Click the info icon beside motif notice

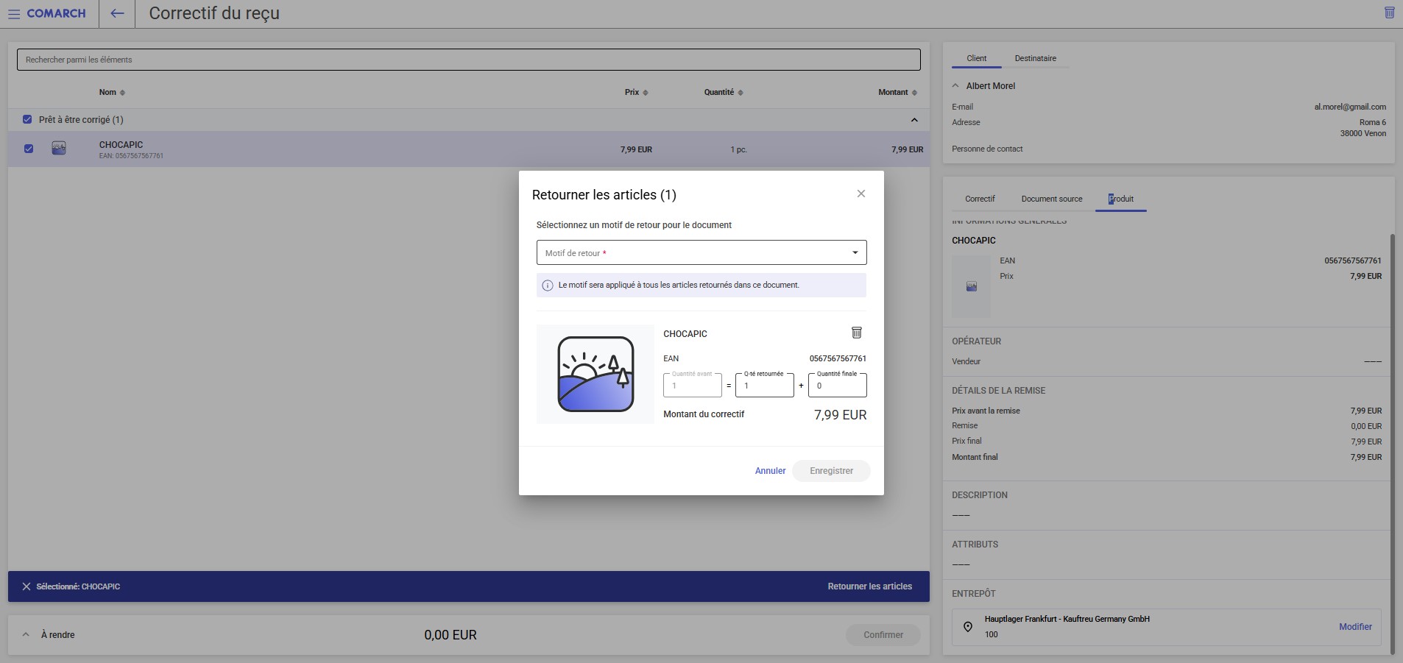pyautogui.click(x=548, y=286)
